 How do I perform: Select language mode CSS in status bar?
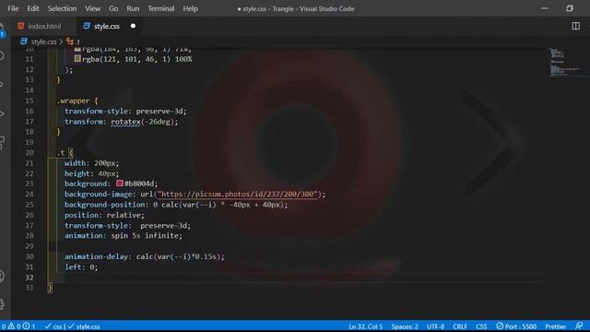[481, 326]
